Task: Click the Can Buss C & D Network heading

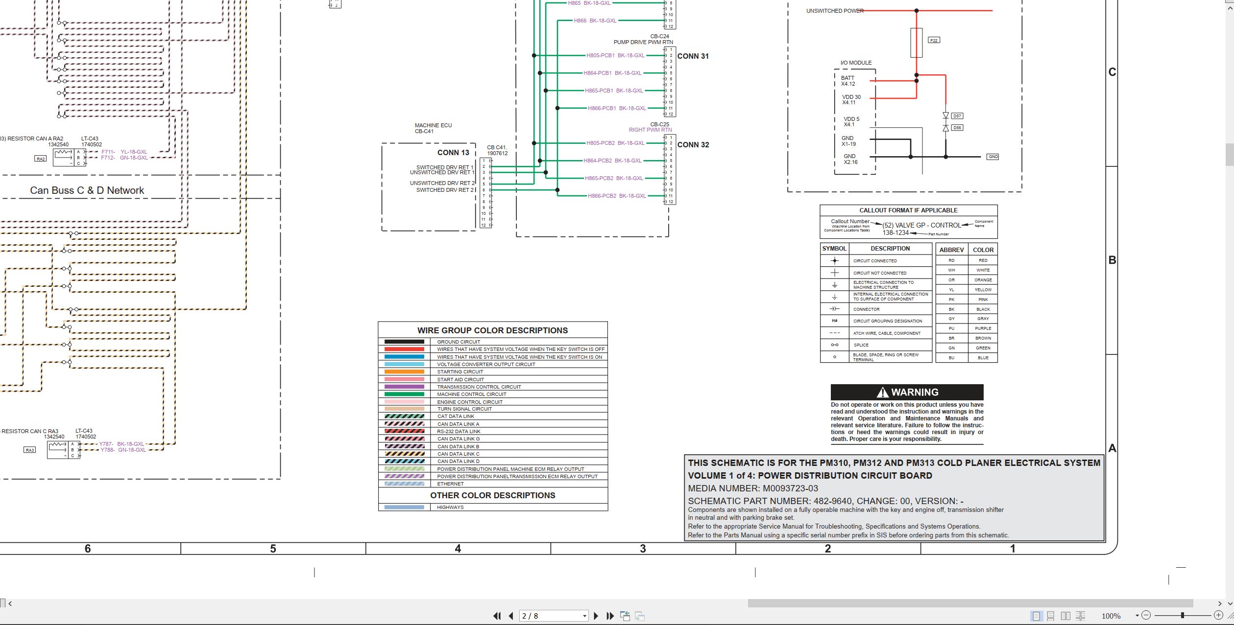Action: pos(87,190)
